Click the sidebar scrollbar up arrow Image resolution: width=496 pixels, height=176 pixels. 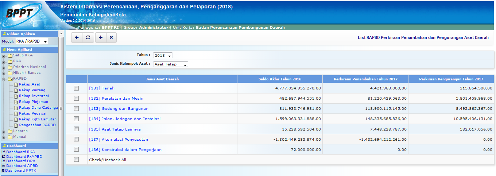pos(61,34)
